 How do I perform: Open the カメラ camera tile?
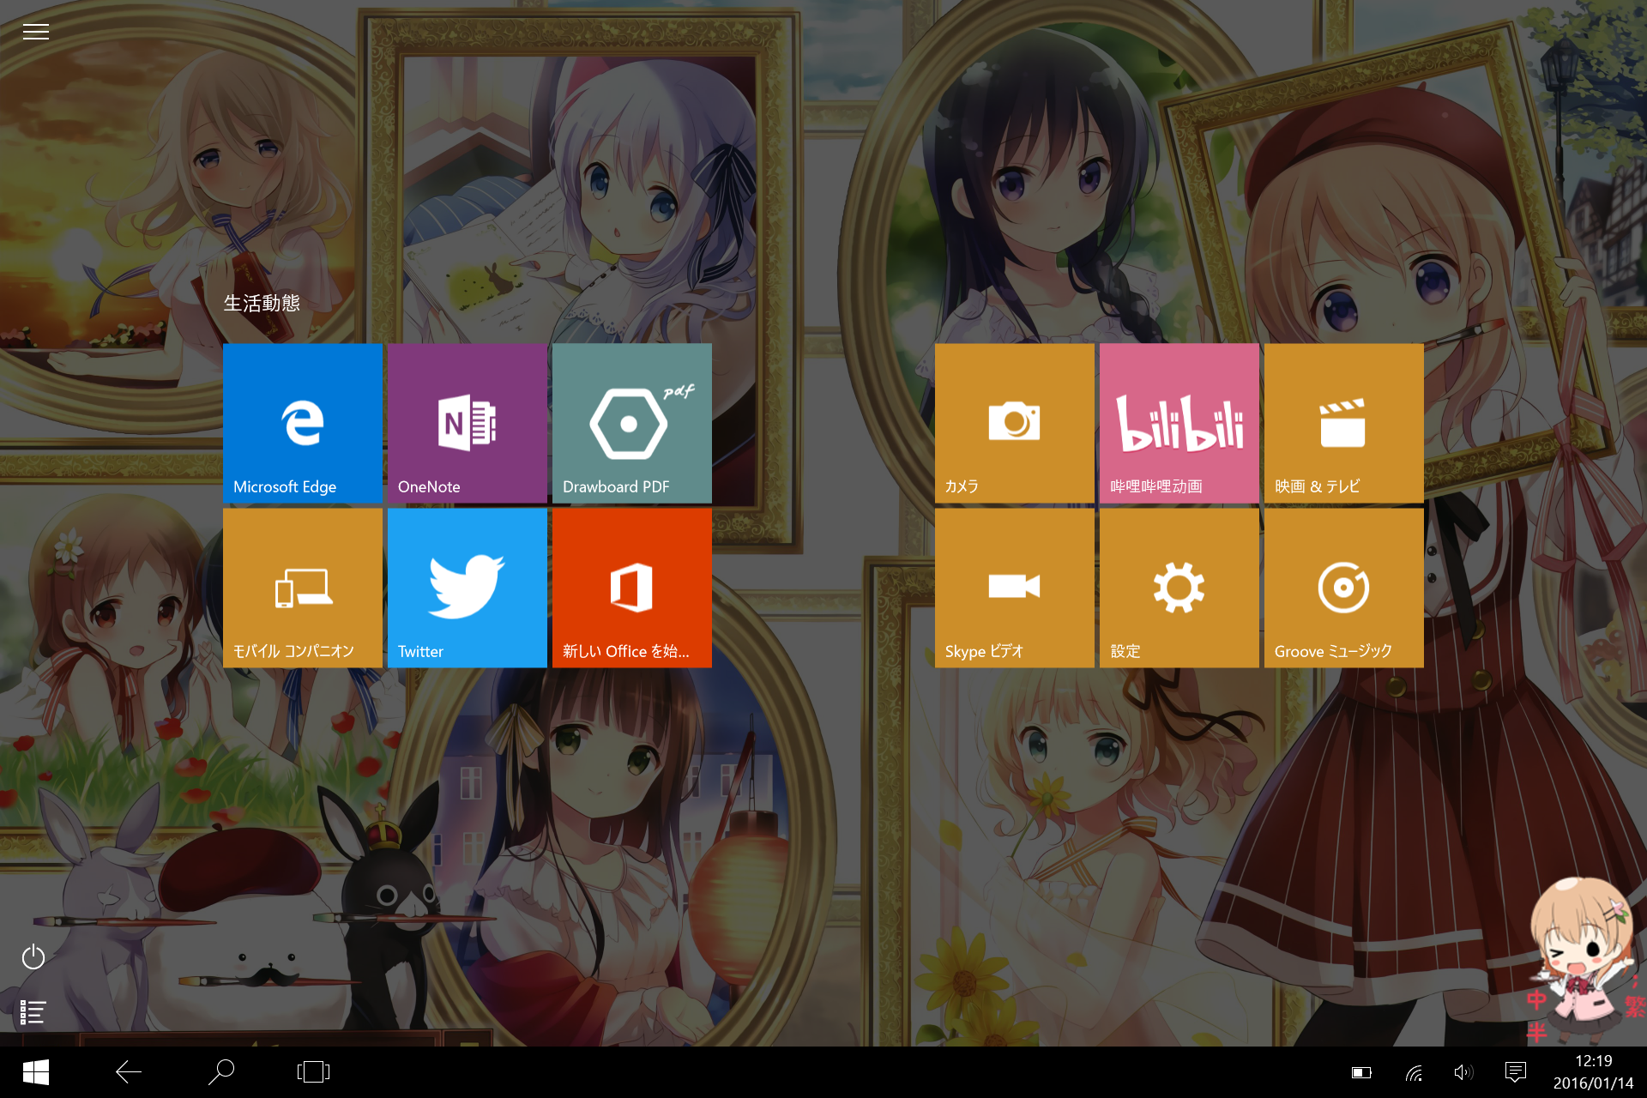(1014, 423)
